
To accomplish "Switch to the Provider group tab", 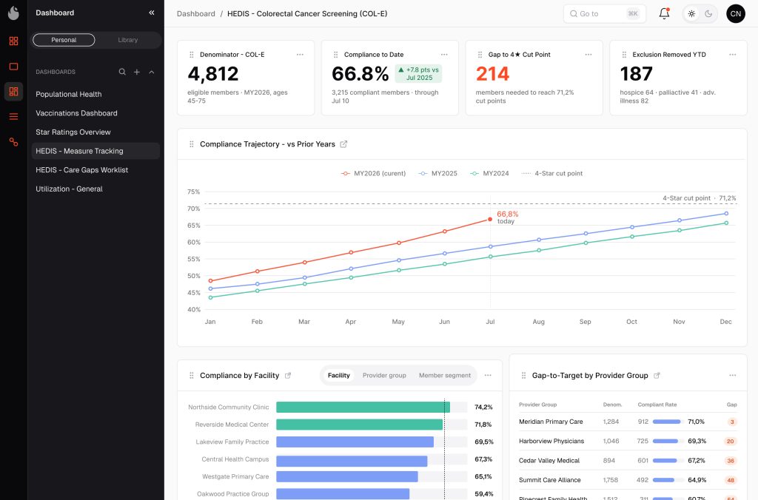I will point(384,375).
